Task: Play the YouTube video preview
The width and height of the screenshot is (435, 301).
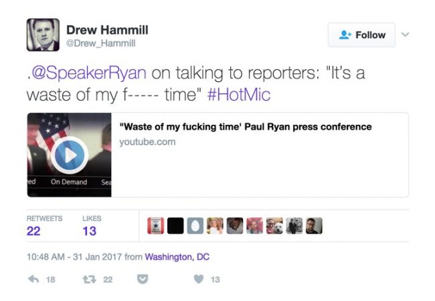Action: click(x=70, y=155)
